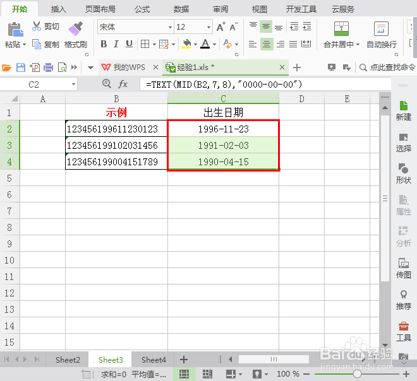Click the Print Preview icon
Screen dimensions: 417x381
pyautogui.click(x=62, y=67)
